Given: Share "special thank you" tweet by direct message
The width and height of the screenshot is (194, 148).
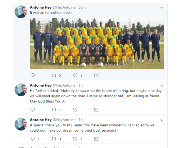Looking at the screenshot, I should 96,139.
